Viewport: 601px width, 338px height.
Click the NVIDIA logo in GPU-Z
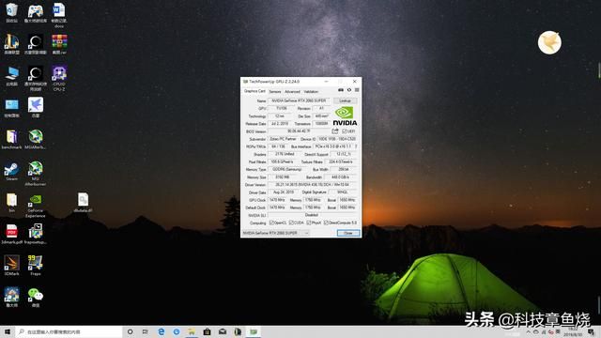(345, 116)
